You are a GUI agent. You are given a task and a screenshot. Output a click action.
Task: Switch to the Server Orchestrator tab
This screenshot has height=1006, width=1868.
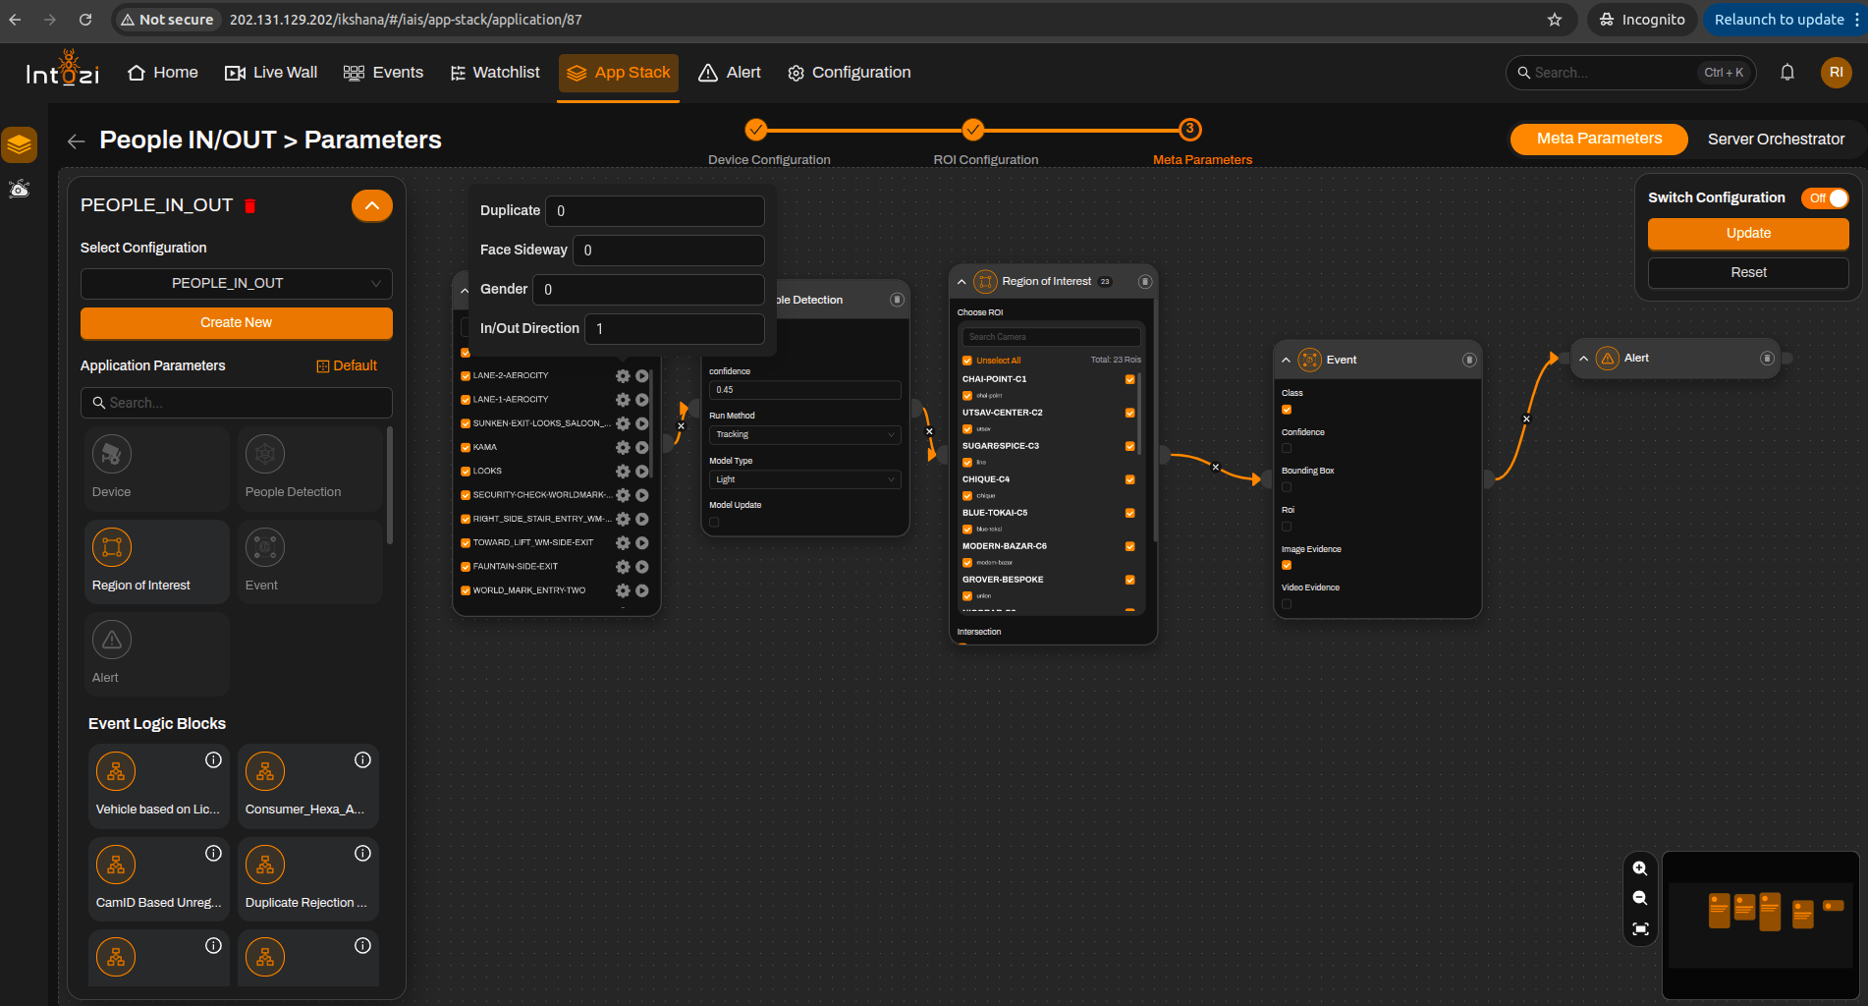pos(1776,140)
